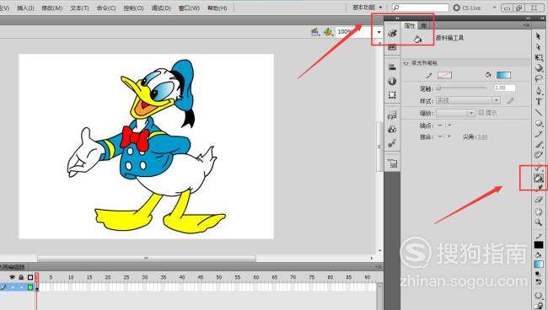Image resolution: width=548 pixels, height=310 pixels.
Task: Open the Code Snippets panel icon
Action: (392, 115)
